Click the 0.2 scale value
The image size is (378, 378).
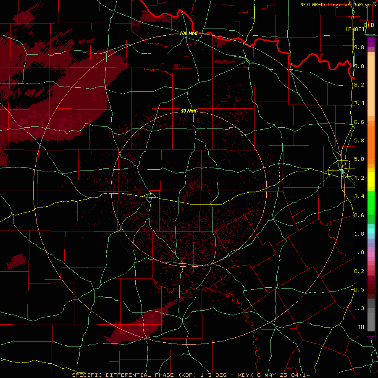pyautogui.click(x=359, y=271)
